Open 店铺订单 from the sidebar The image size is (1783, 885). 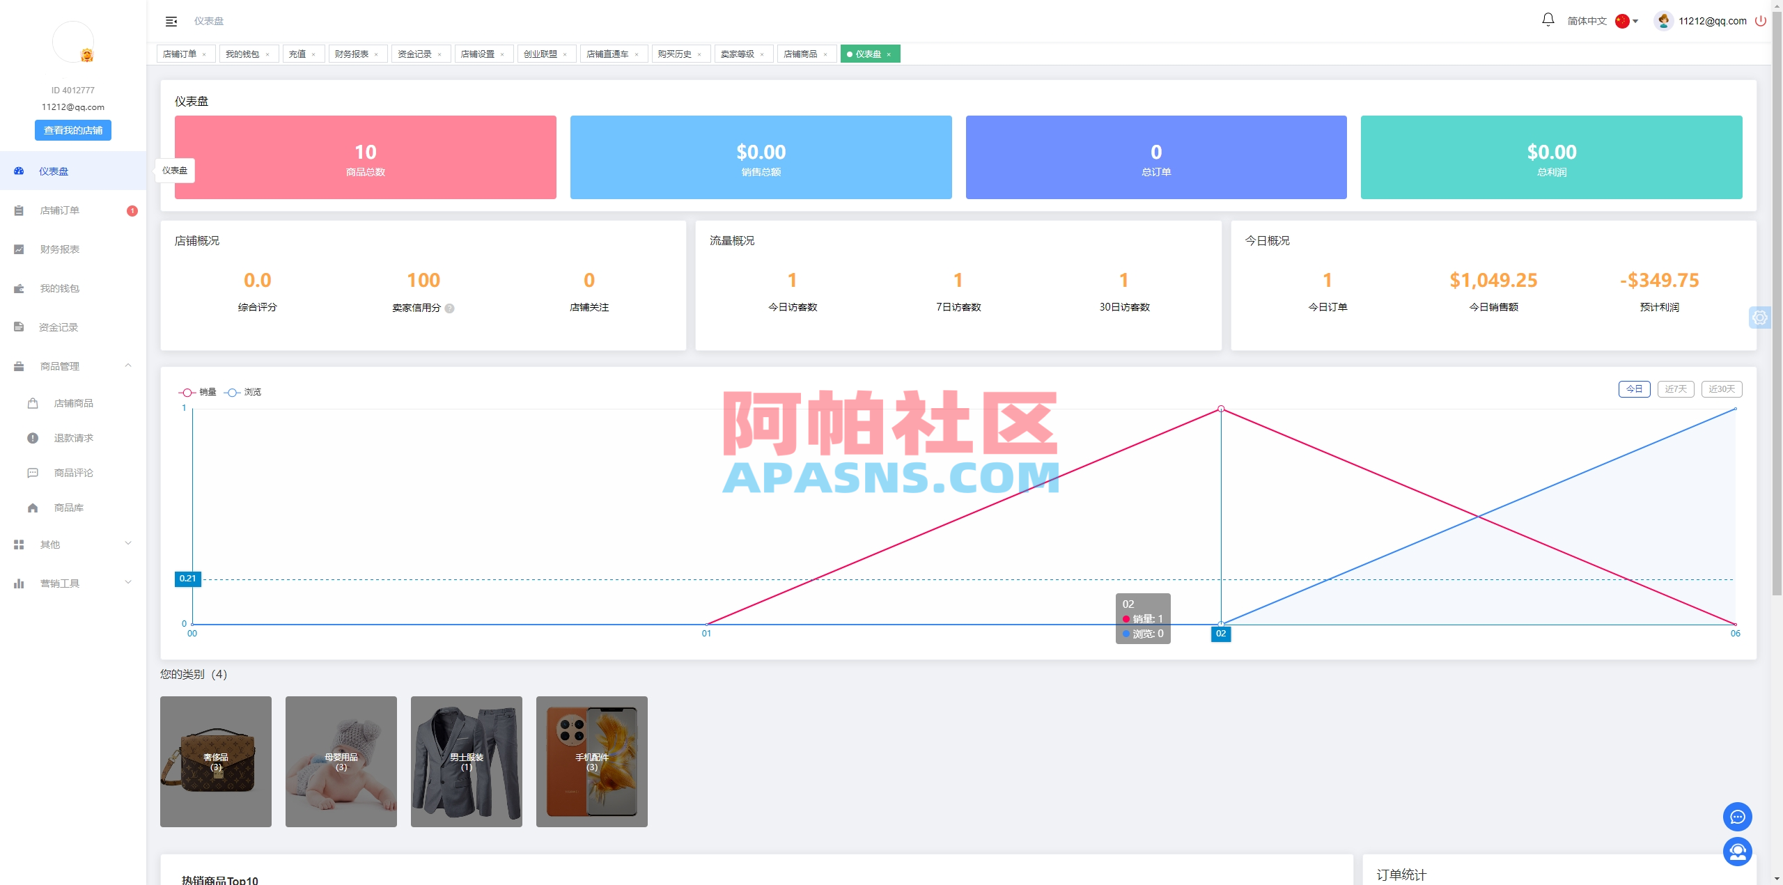tap(60, 210)
